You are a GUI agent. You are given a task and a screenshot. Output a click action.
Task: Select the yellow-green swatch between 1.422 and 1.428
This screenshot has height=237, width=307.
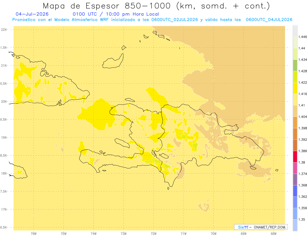pos(295,77)
